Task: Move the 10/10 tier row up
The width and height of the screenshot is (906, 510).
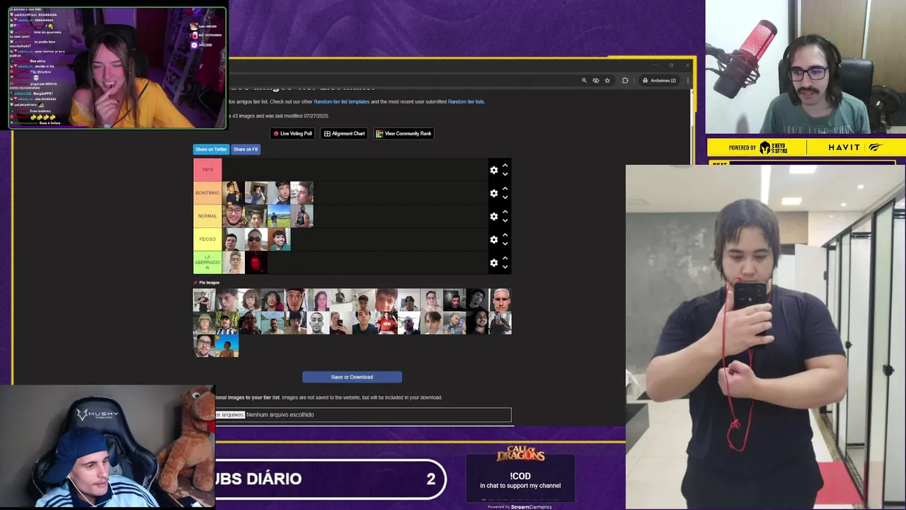Action: point(505,166)
